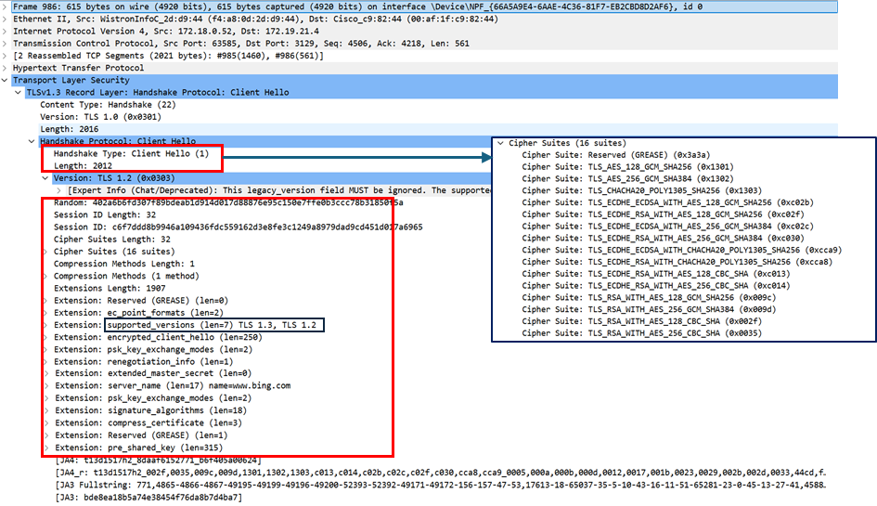This screenshot has height=506, width=877.
Task: Expand the Frame 986 row
Action: [5, 6]
